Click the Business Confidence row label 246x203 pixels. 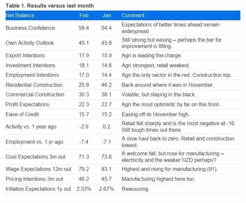point(30,28)
